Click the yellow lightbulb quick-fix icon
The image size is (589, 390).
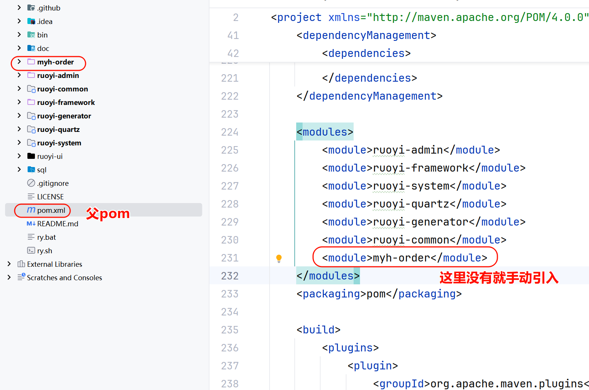279,258
